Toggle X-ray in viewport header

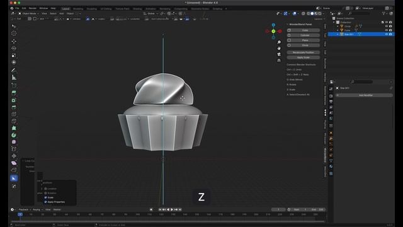(304, 13)
